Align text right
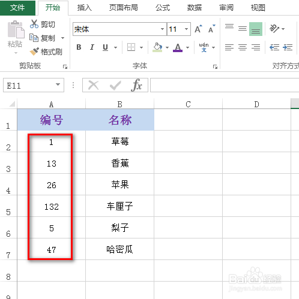 pyautogui.click(x=256, y=47)
